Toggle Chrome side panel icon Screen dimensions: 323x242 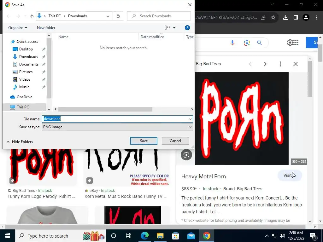[x=296, y=18]
